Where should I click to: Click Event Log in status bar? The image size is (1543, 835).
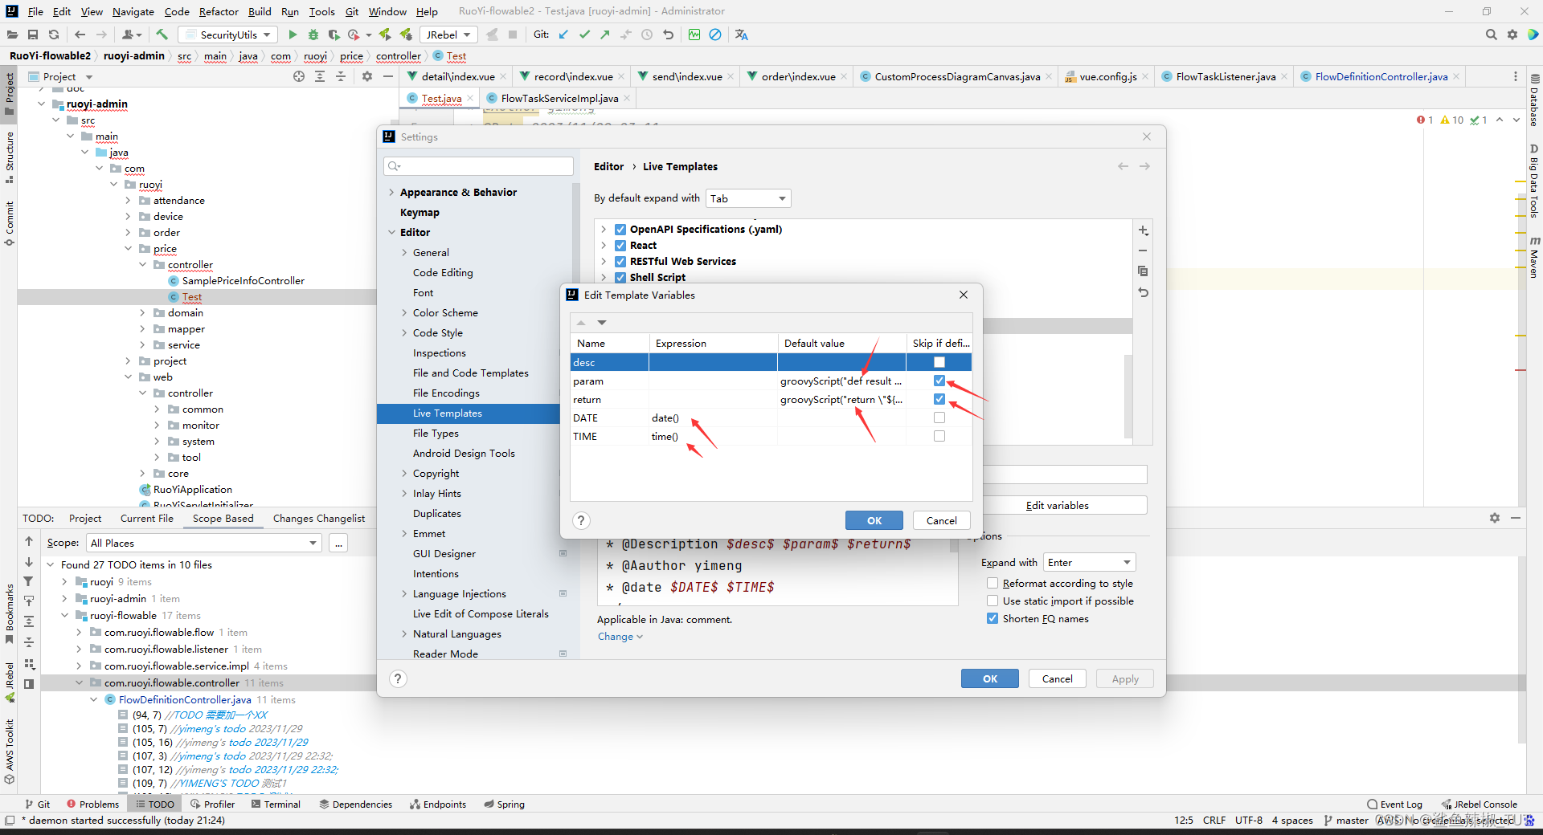pos(1394,804)
